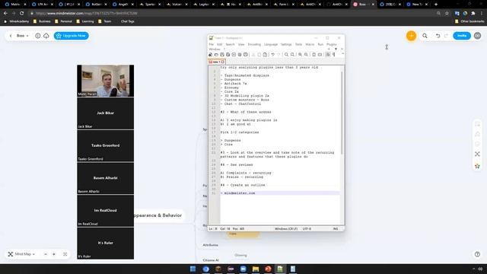487x274 pixels.
Task: Click the zoom out minus button in MindMeister
Action: (46, 254)
